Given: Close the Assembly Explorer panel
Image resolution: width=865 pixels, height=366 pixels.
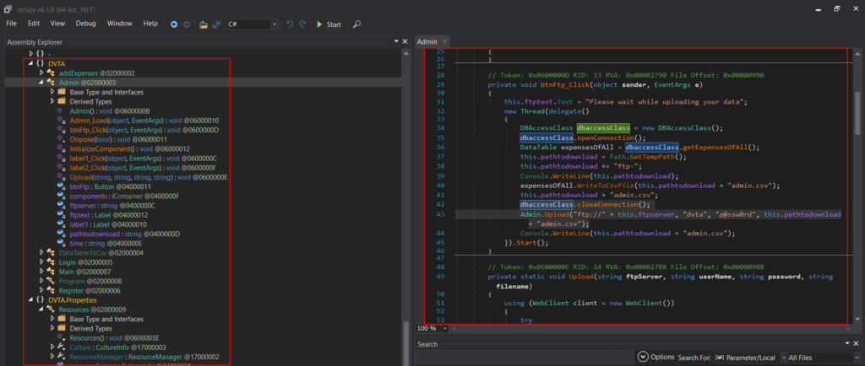Looking at the screenshot, I should coord(405,41).
